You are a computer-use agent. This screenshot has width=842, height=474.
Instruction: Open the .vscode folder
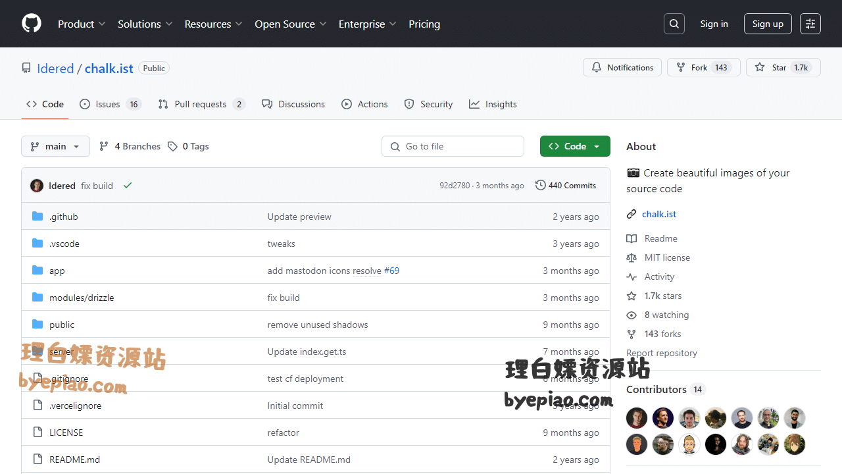point(64,244)
